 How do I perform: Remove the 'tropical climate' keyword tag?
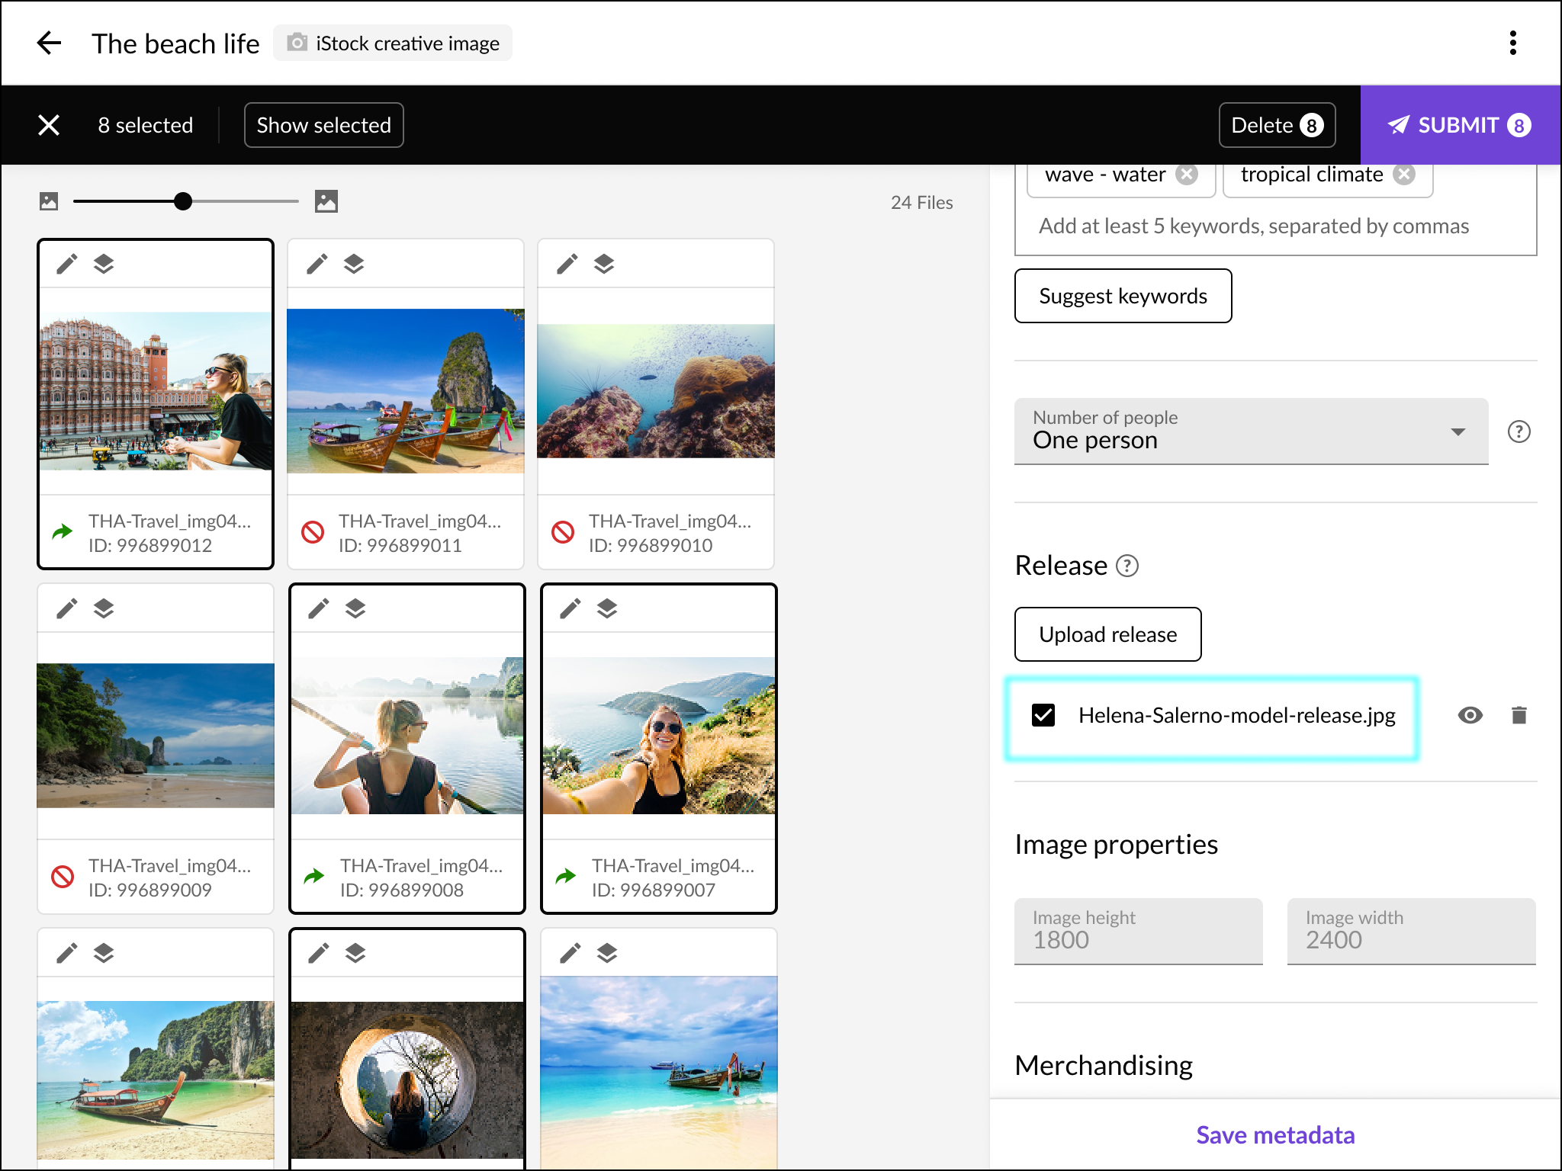[1404, 175]
